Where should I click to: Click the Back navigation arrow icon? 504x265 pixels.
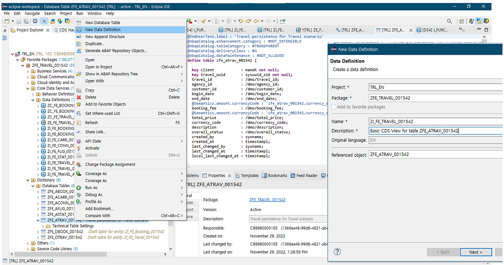pos(256,21)
